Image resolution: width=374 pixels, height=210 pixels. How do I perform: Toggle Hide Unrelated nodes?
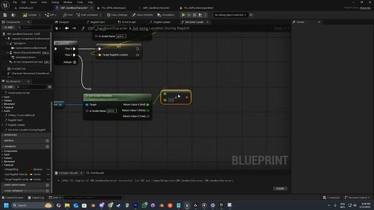87,15
